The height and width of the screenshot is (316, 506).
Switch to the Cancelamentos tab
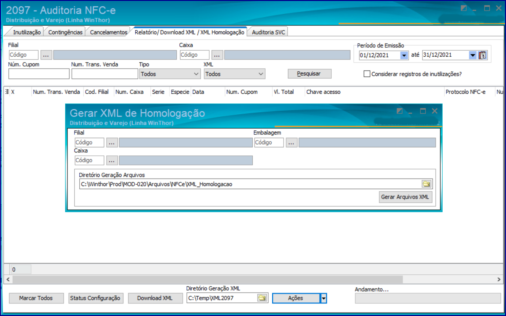pos(109,32)
